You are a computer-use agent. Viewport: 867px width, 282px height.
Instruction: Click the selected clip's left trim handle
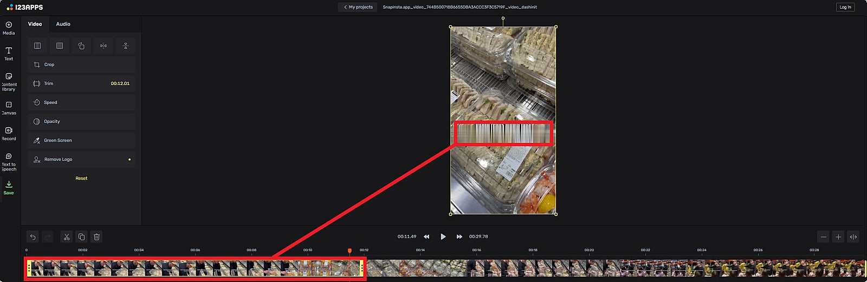29,268
